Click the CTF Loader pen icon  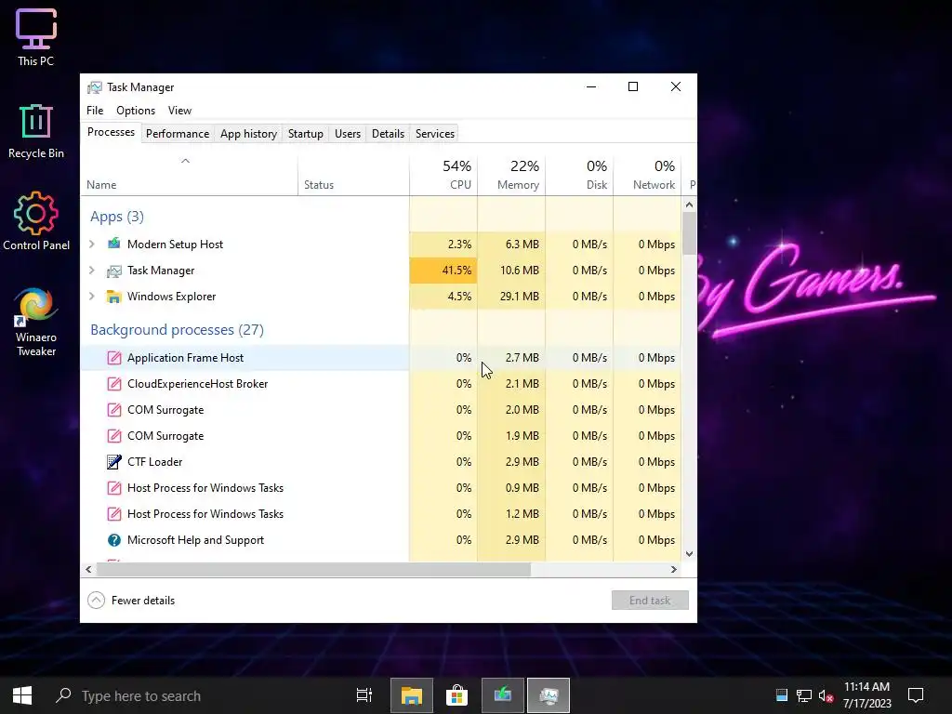(113, 462)
